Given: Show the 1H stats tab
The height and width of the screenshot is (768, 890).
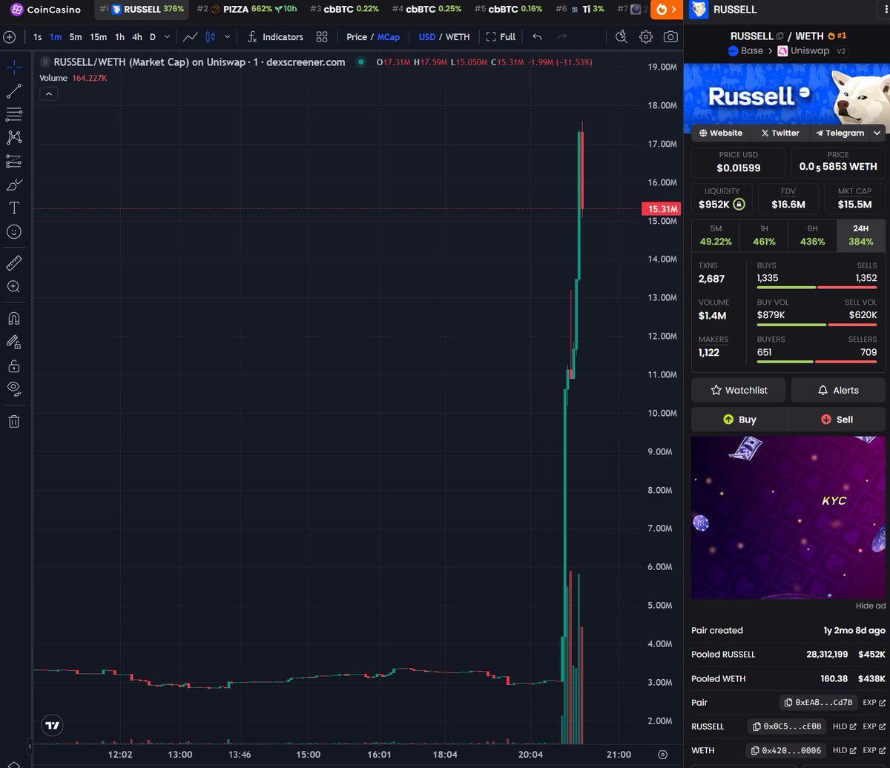Looking at the screenshot, I should click(764, 235).
